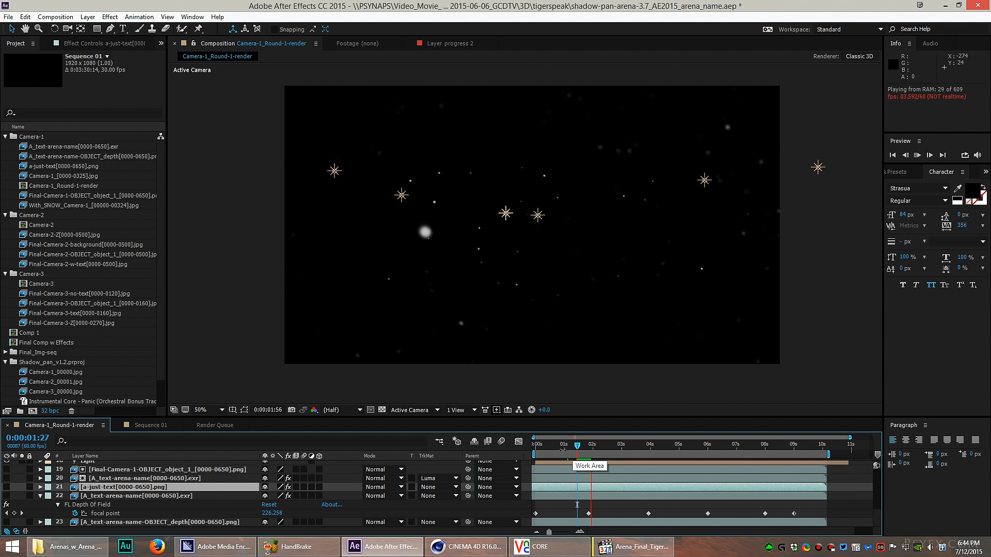
Task: Toggle visibility of layer 21 a-just-text
Action: [x=7, y=487]
